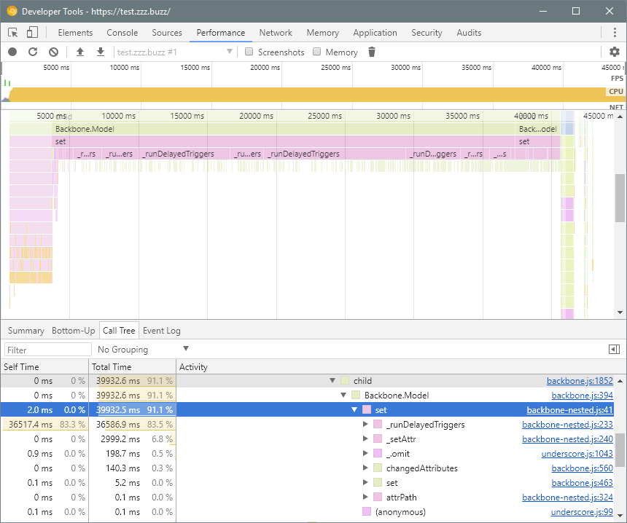Expand the _runDelayedTriggers row
This screenshot has height=523, width=627.
tap(365, 425)
